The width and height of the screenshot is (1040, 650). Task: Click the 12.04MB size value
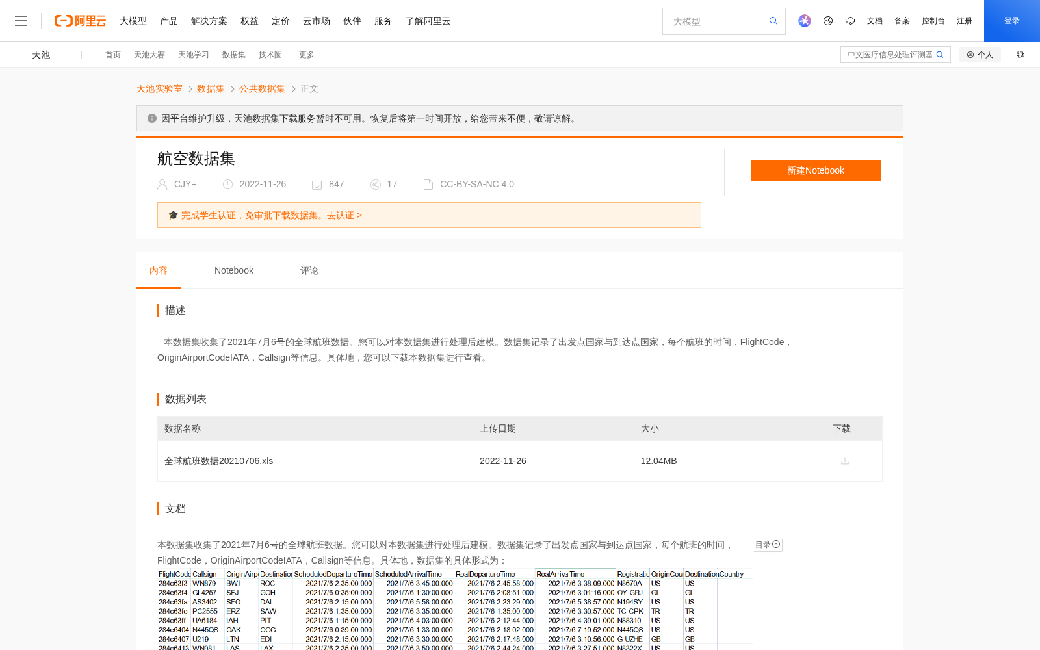click(x=658, y=461)
